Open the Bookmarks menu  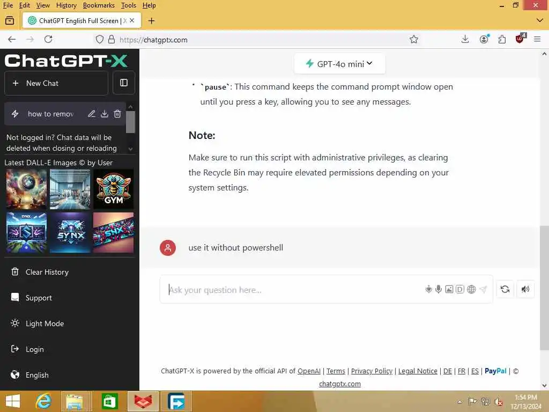[99, 5]
